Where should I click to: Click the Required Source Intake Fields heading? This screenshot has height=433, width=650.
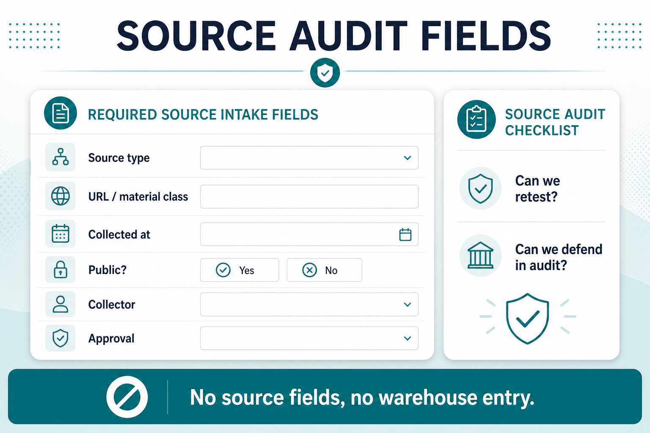click(x=203, y=115)
